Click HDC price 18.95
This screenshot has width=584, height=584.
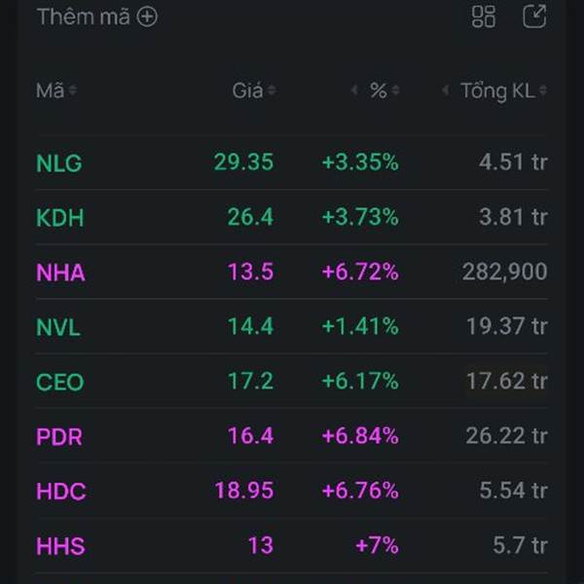click(x=243, y=491)
